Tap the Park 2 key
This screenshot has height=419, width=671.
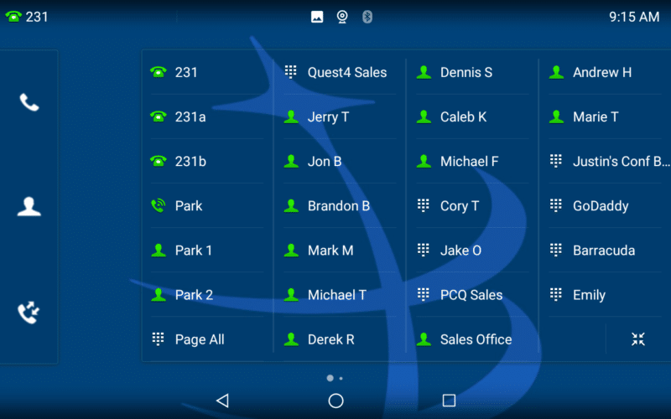(x=207, y=295)
